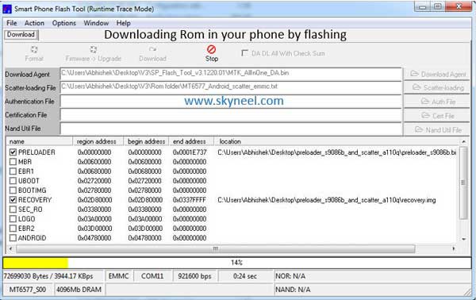
Task: Click the 921600 bps status entry
Action: (x=194, y=276)
